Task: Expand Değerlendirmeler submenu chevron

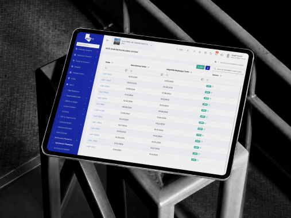Action: pos(87,98)
